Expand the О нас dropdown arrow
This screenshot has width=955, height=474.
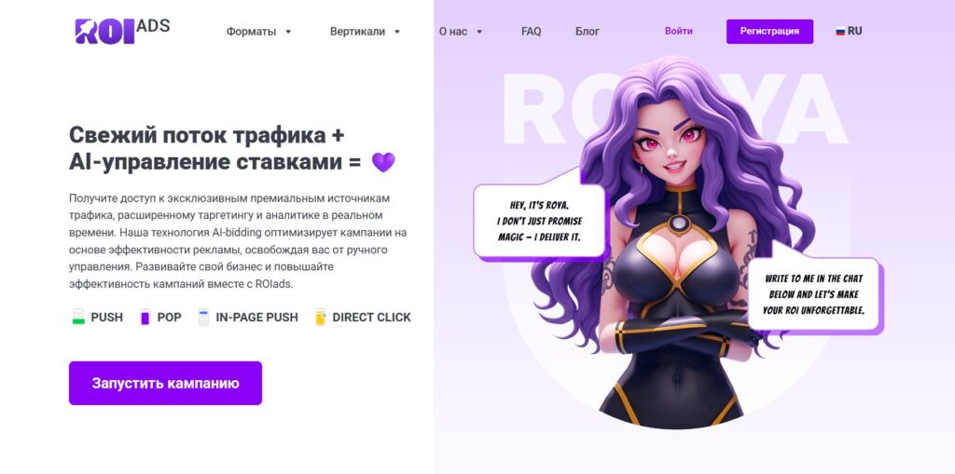click(479, 32)
